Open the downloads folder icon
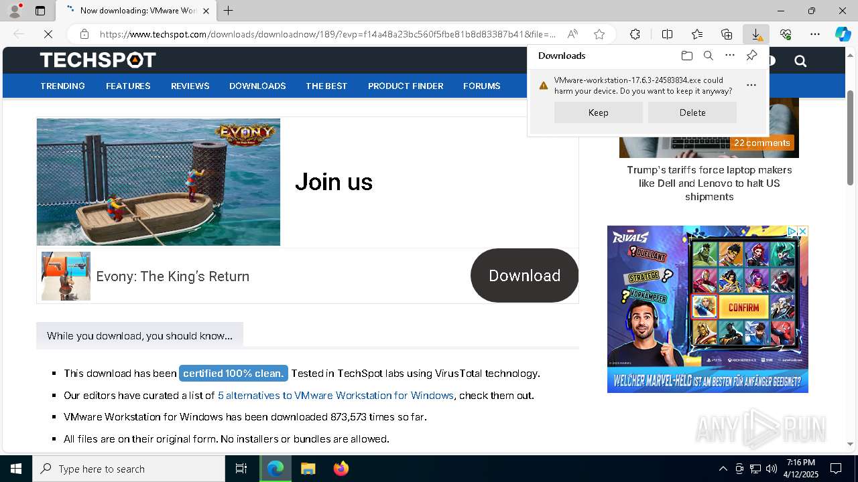 pos(686,56)
